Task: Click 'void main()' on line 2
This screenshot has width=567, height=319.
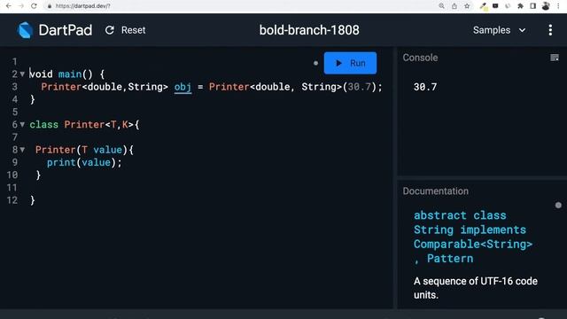Action: click(61, 74)
